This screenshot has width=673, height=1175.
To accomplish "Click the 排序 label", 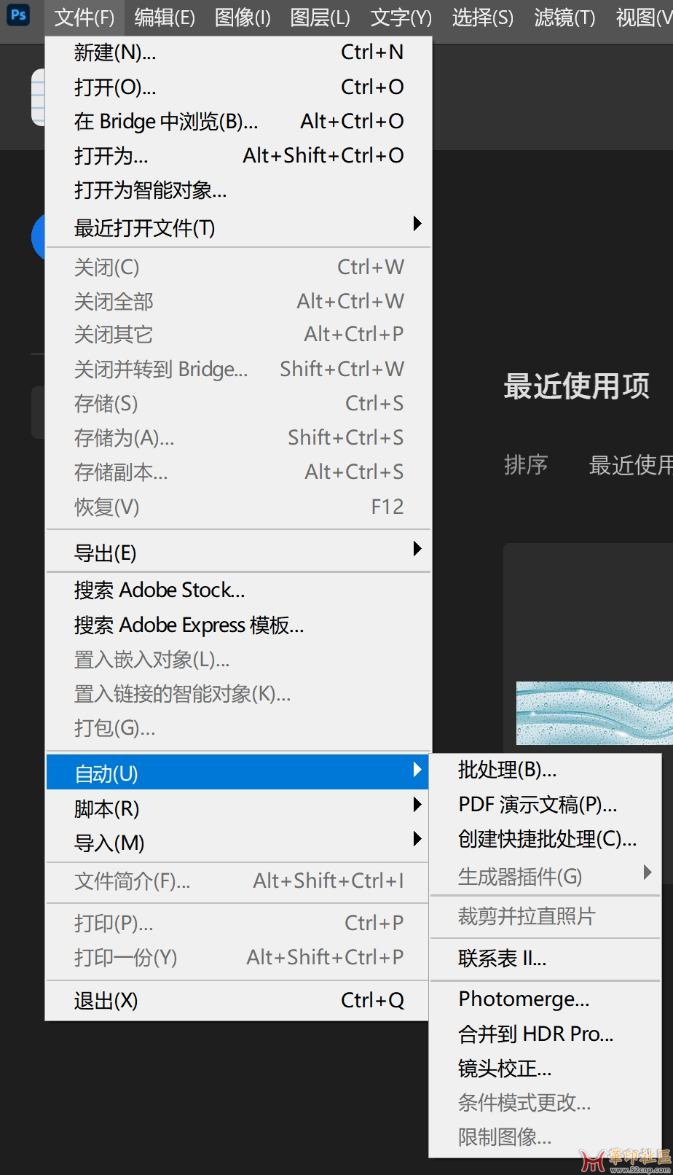I will [526, 464].
